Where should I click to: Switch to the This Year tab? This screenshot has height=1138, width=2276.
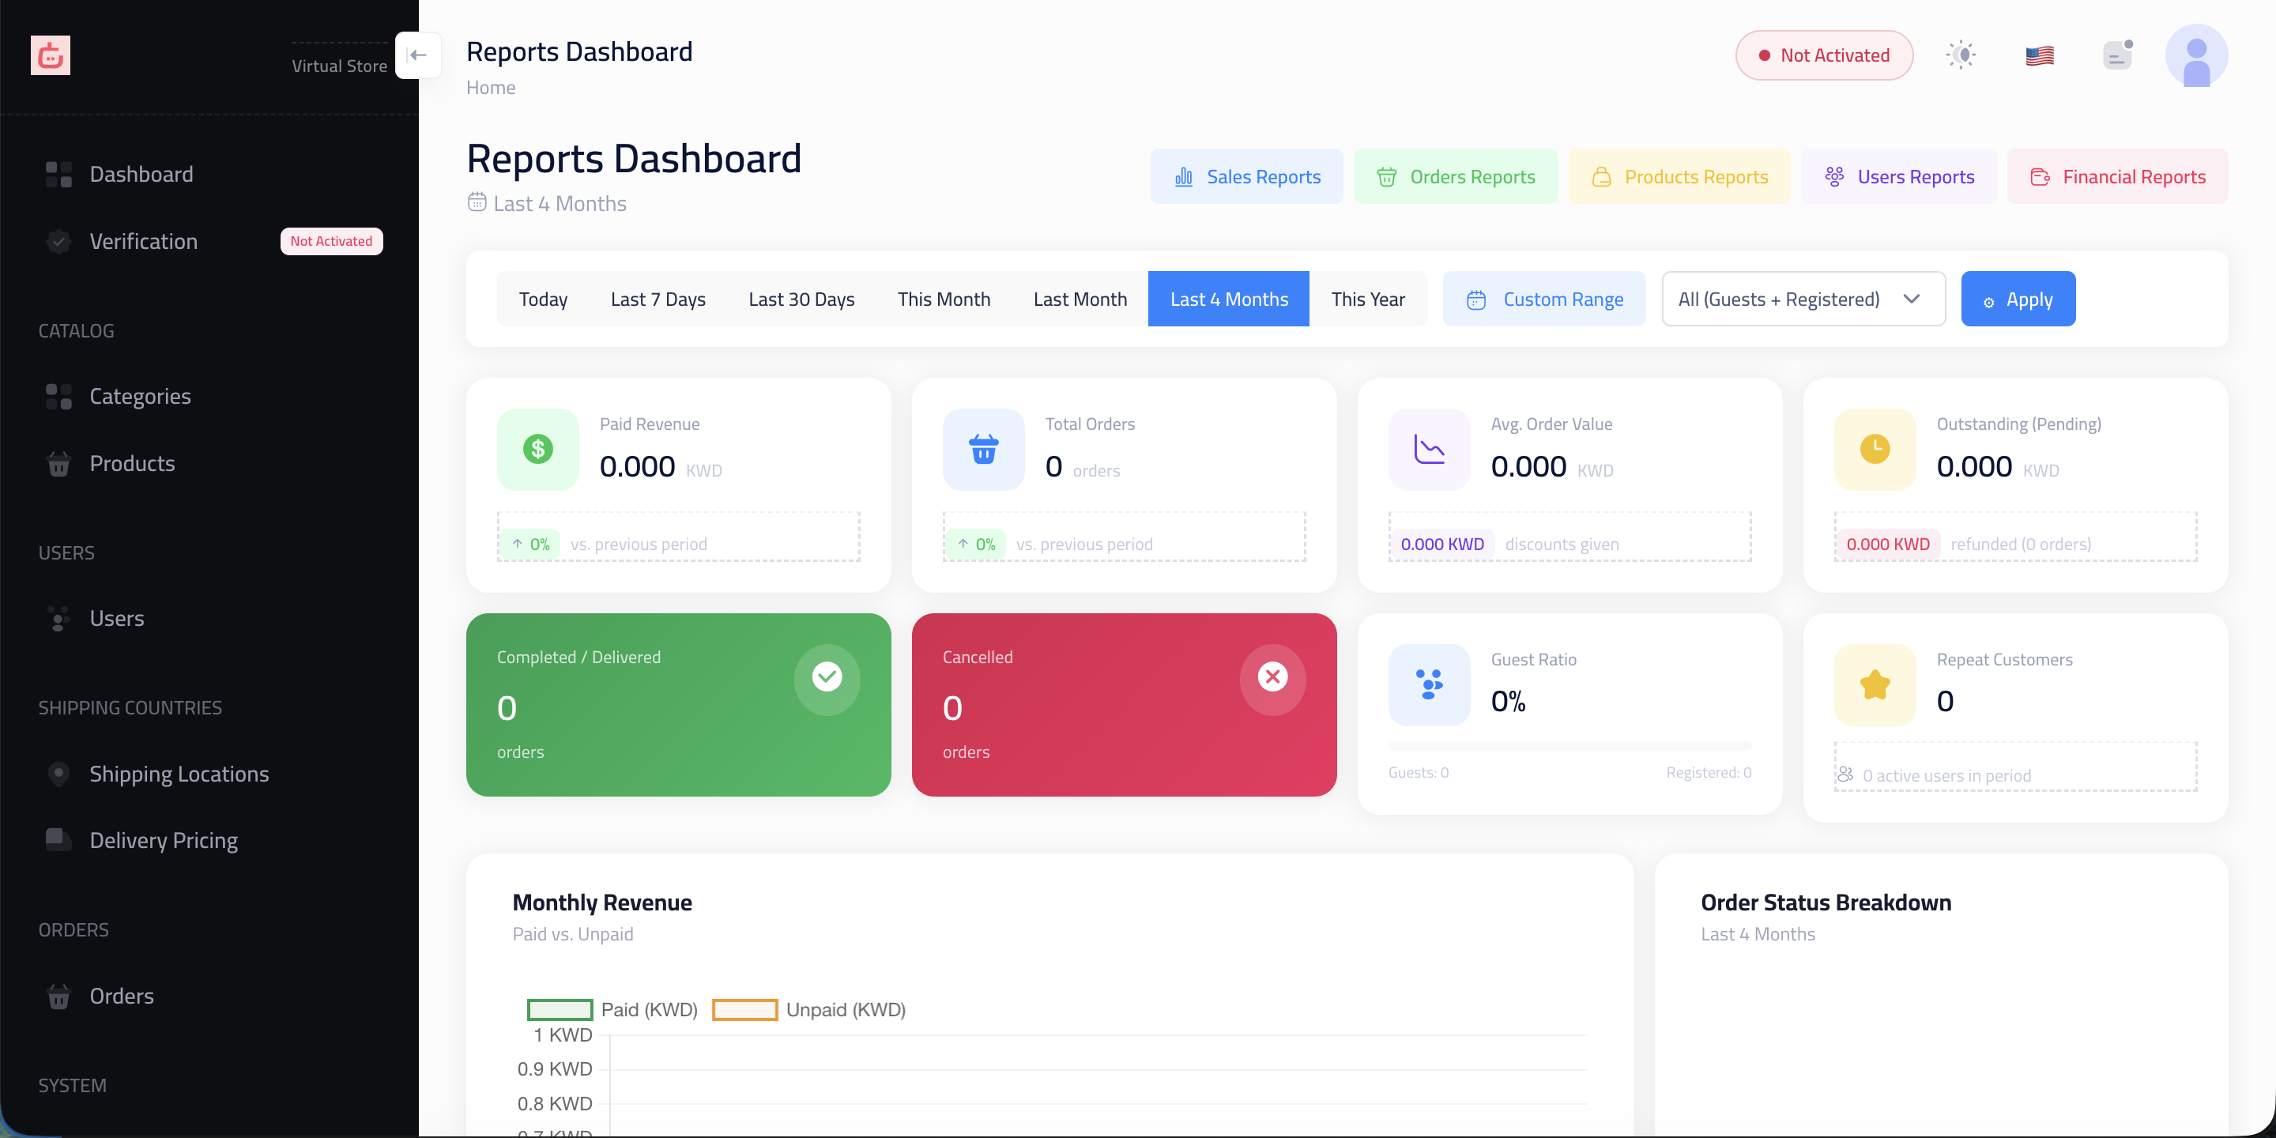click(x=1367, y=299)
